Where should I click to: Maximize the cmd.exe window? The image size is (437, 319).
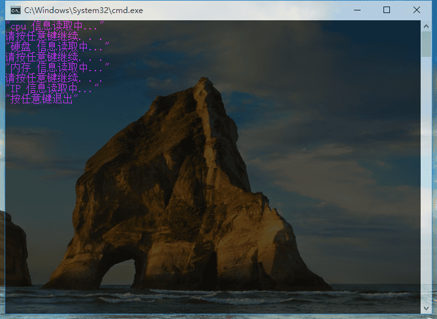(387, 10)
